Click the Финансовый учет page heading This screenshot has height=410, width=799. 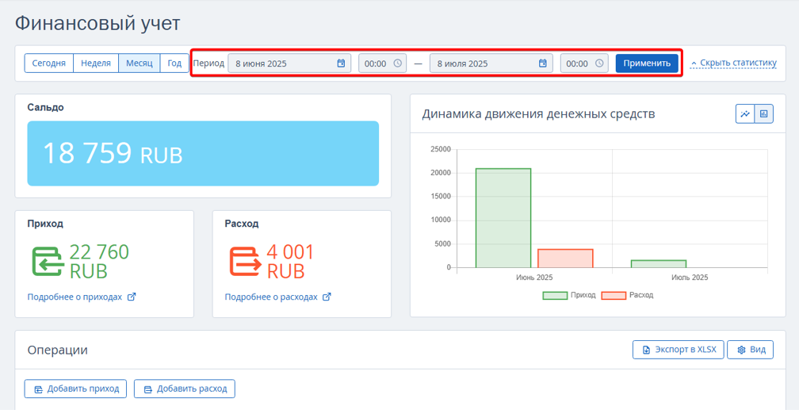point(97,24)
